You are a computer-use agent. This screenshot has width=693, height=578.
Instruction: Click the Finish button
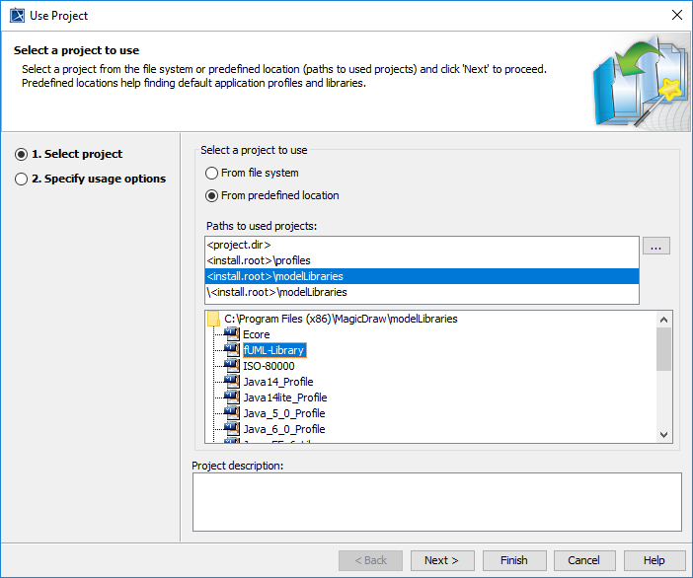(x=514, y=560)
